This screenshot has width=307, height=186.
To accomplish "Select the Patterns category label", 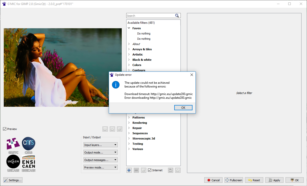I will tap(138, 117).
